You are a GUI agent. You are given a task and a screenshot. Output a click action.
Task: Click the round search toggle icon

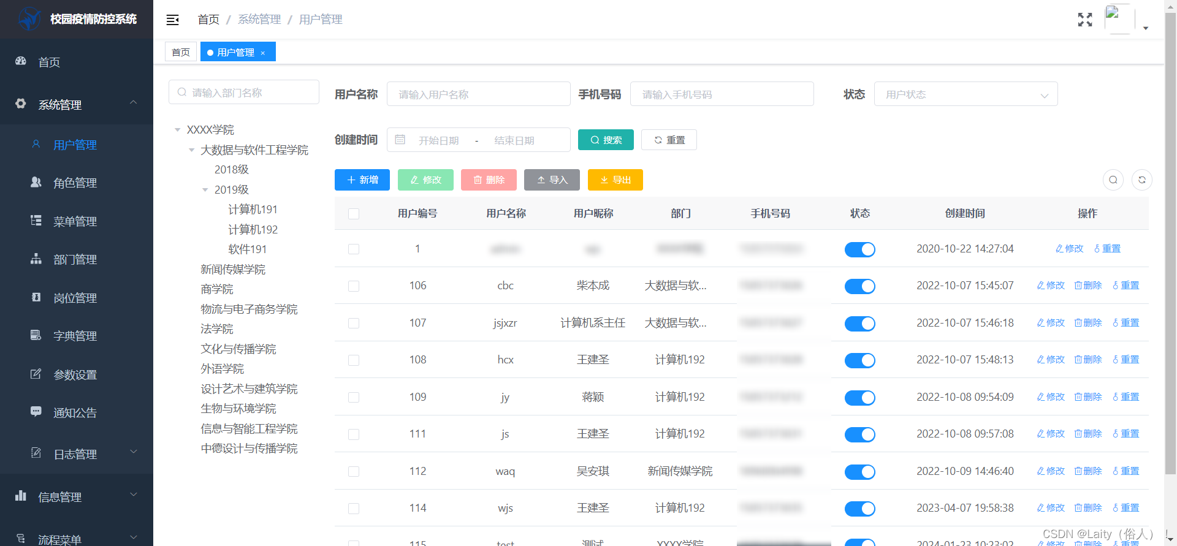[x=1113, y=180]
